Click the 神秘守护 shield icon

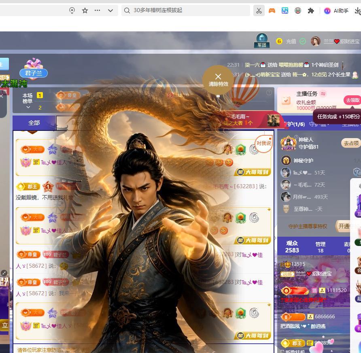(286, 160)
